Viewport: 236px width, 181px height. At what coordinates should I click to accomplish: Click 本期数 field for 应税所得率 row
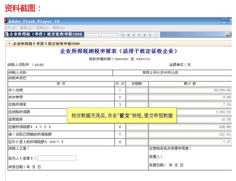(137, 104)
